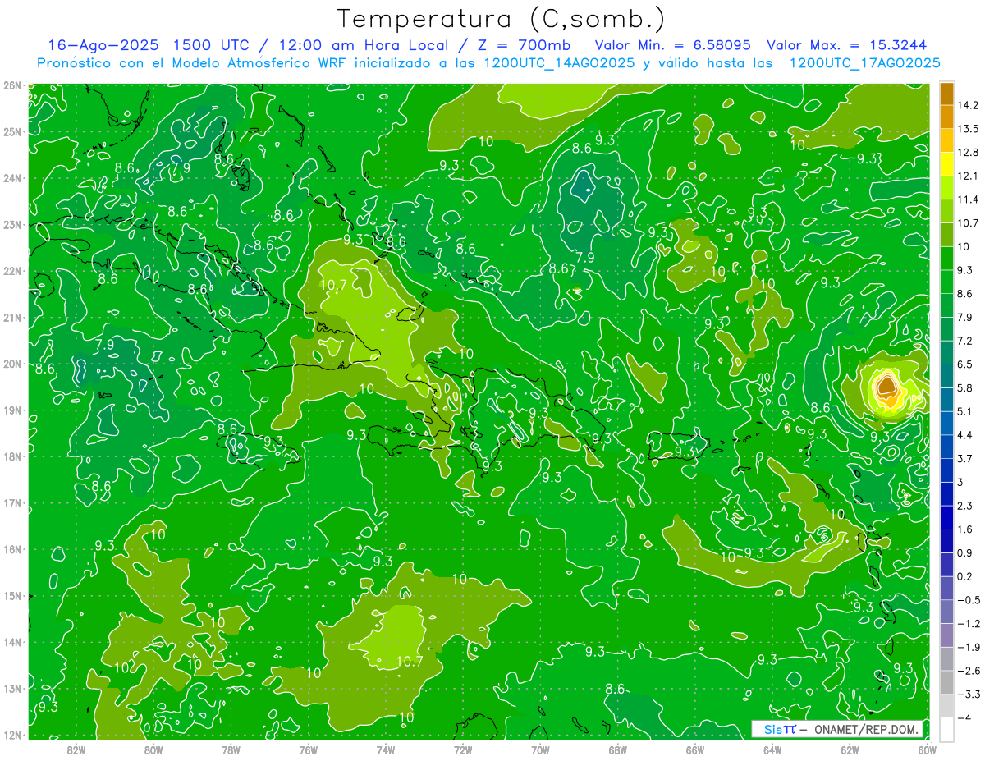Click the "26N" latitude axis label
985x761 pixels.
point(11,85)
